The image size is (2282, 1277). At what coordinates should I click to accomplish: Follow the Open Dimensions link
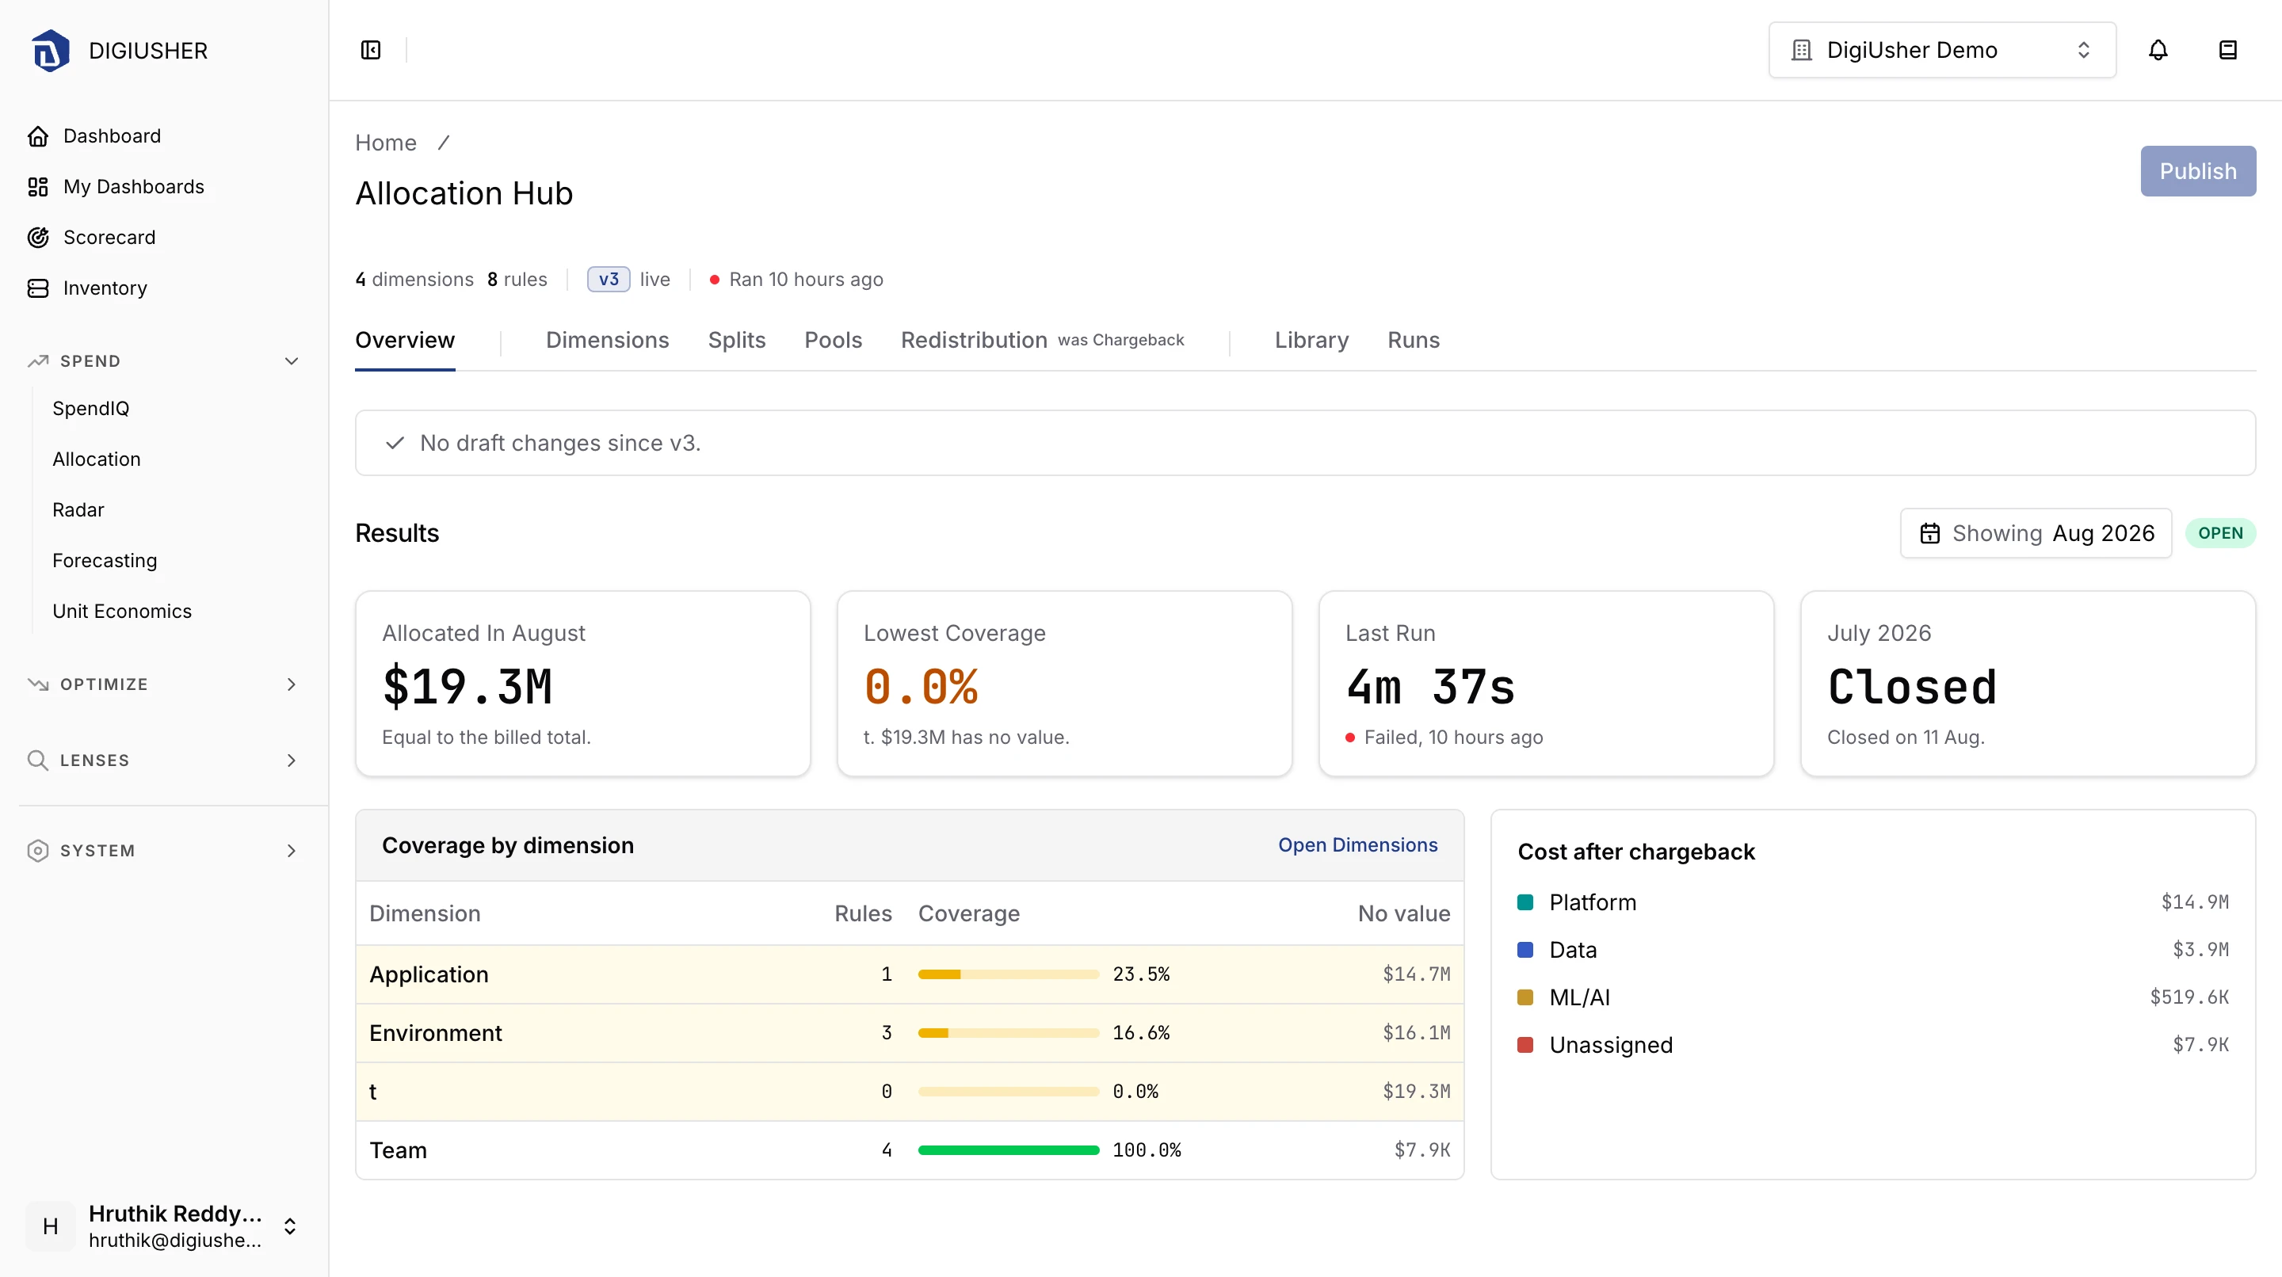(x=1358, y=846)
